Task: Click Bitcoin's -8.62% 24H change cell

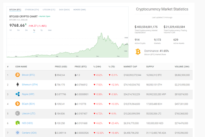Action: pyautogui.click(x=98, y=75)
